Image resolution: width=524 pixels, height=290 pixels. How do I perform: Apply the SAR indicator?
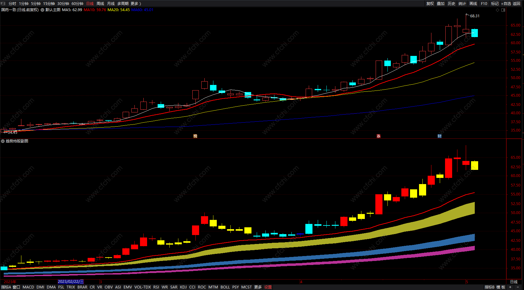tap(174, 287)
